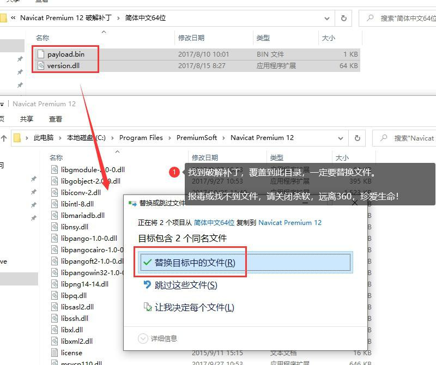Click libmariadb.dll file icon

pyautogui.click(x=55, y=215)
